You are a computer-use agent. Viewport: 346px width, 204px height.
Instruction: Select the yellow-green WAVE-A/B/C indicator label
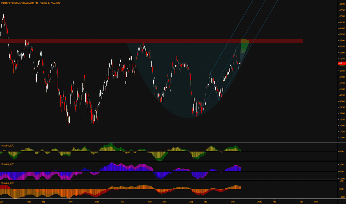click(7, 145)
